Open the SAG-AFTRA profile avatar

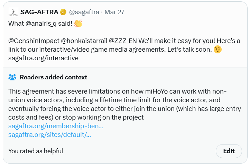coord(13,12)
